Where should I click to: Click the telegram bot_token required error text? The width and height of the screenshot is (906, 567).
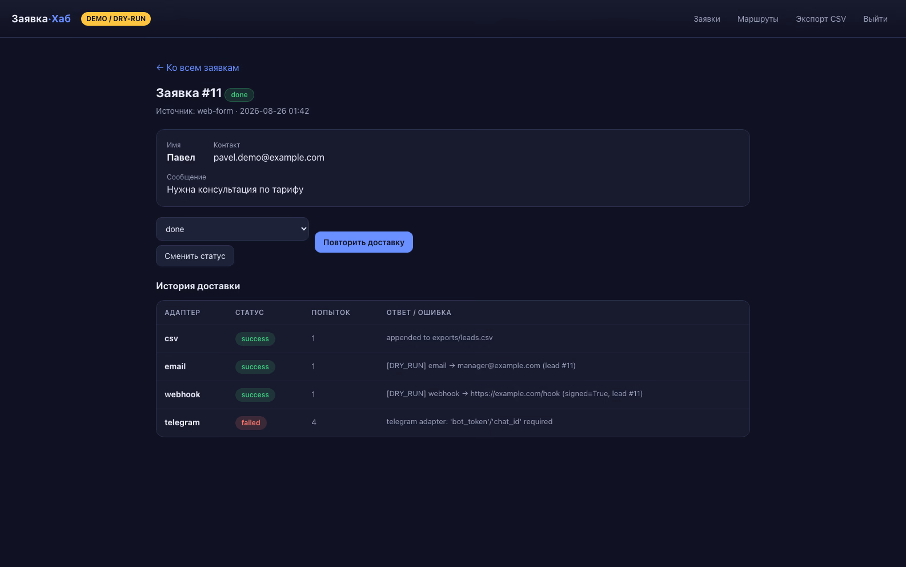pos(470,422)
